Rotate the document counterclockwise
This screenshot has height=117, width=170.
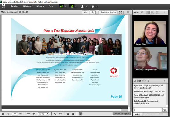(x=55, y=114)
